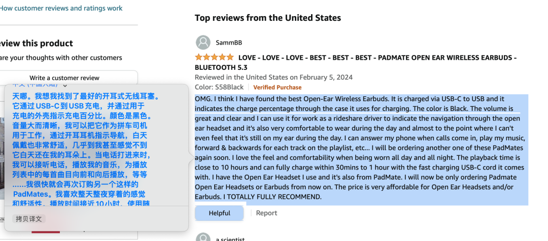
Task: Click the product thumbnail behind the popover
Action: 2,157
